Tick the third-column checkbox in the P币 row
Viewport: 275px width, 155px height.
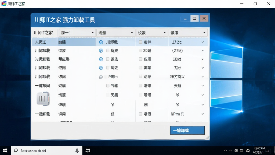pos(140,76)
